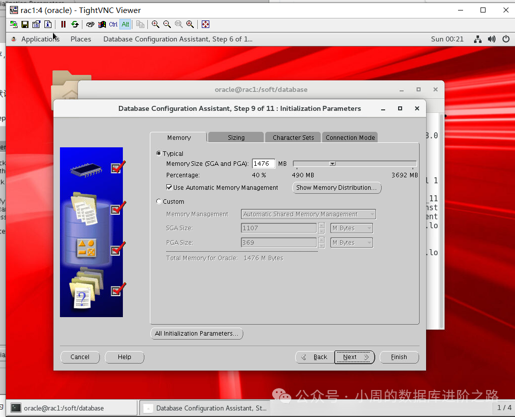Click Next to proceed

pos(354,357)
